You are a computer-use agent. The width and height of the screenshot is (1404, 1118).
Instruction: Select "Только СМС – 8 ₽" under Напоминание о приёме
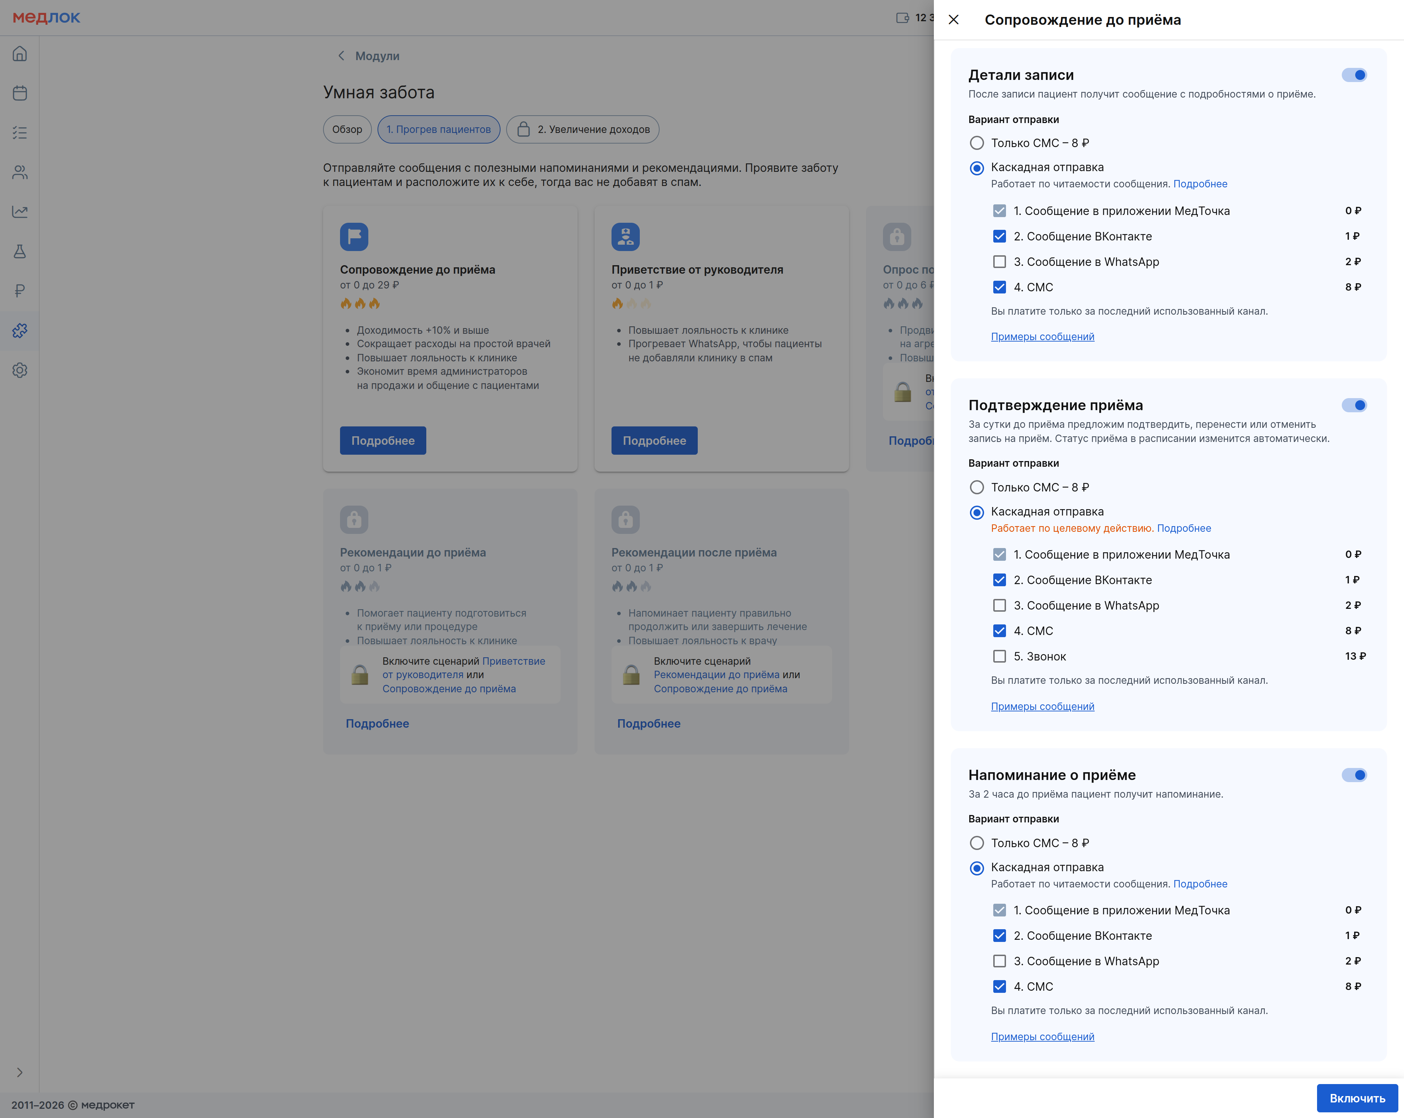[x=977, y=843]
